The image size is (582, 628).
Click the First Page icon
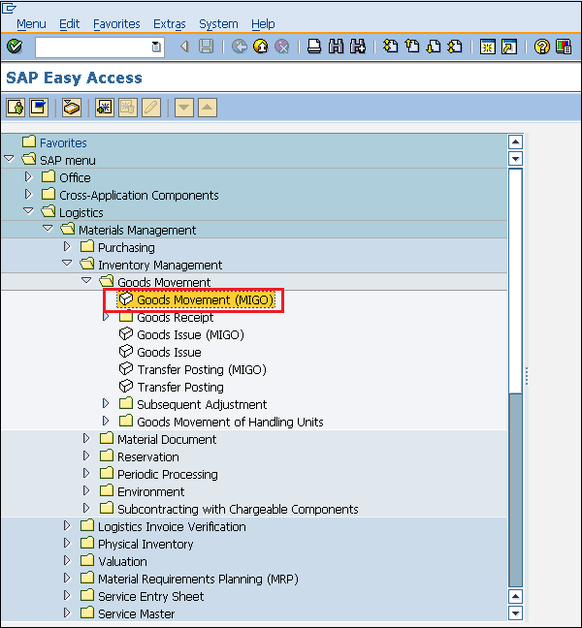tap(390, 47)
